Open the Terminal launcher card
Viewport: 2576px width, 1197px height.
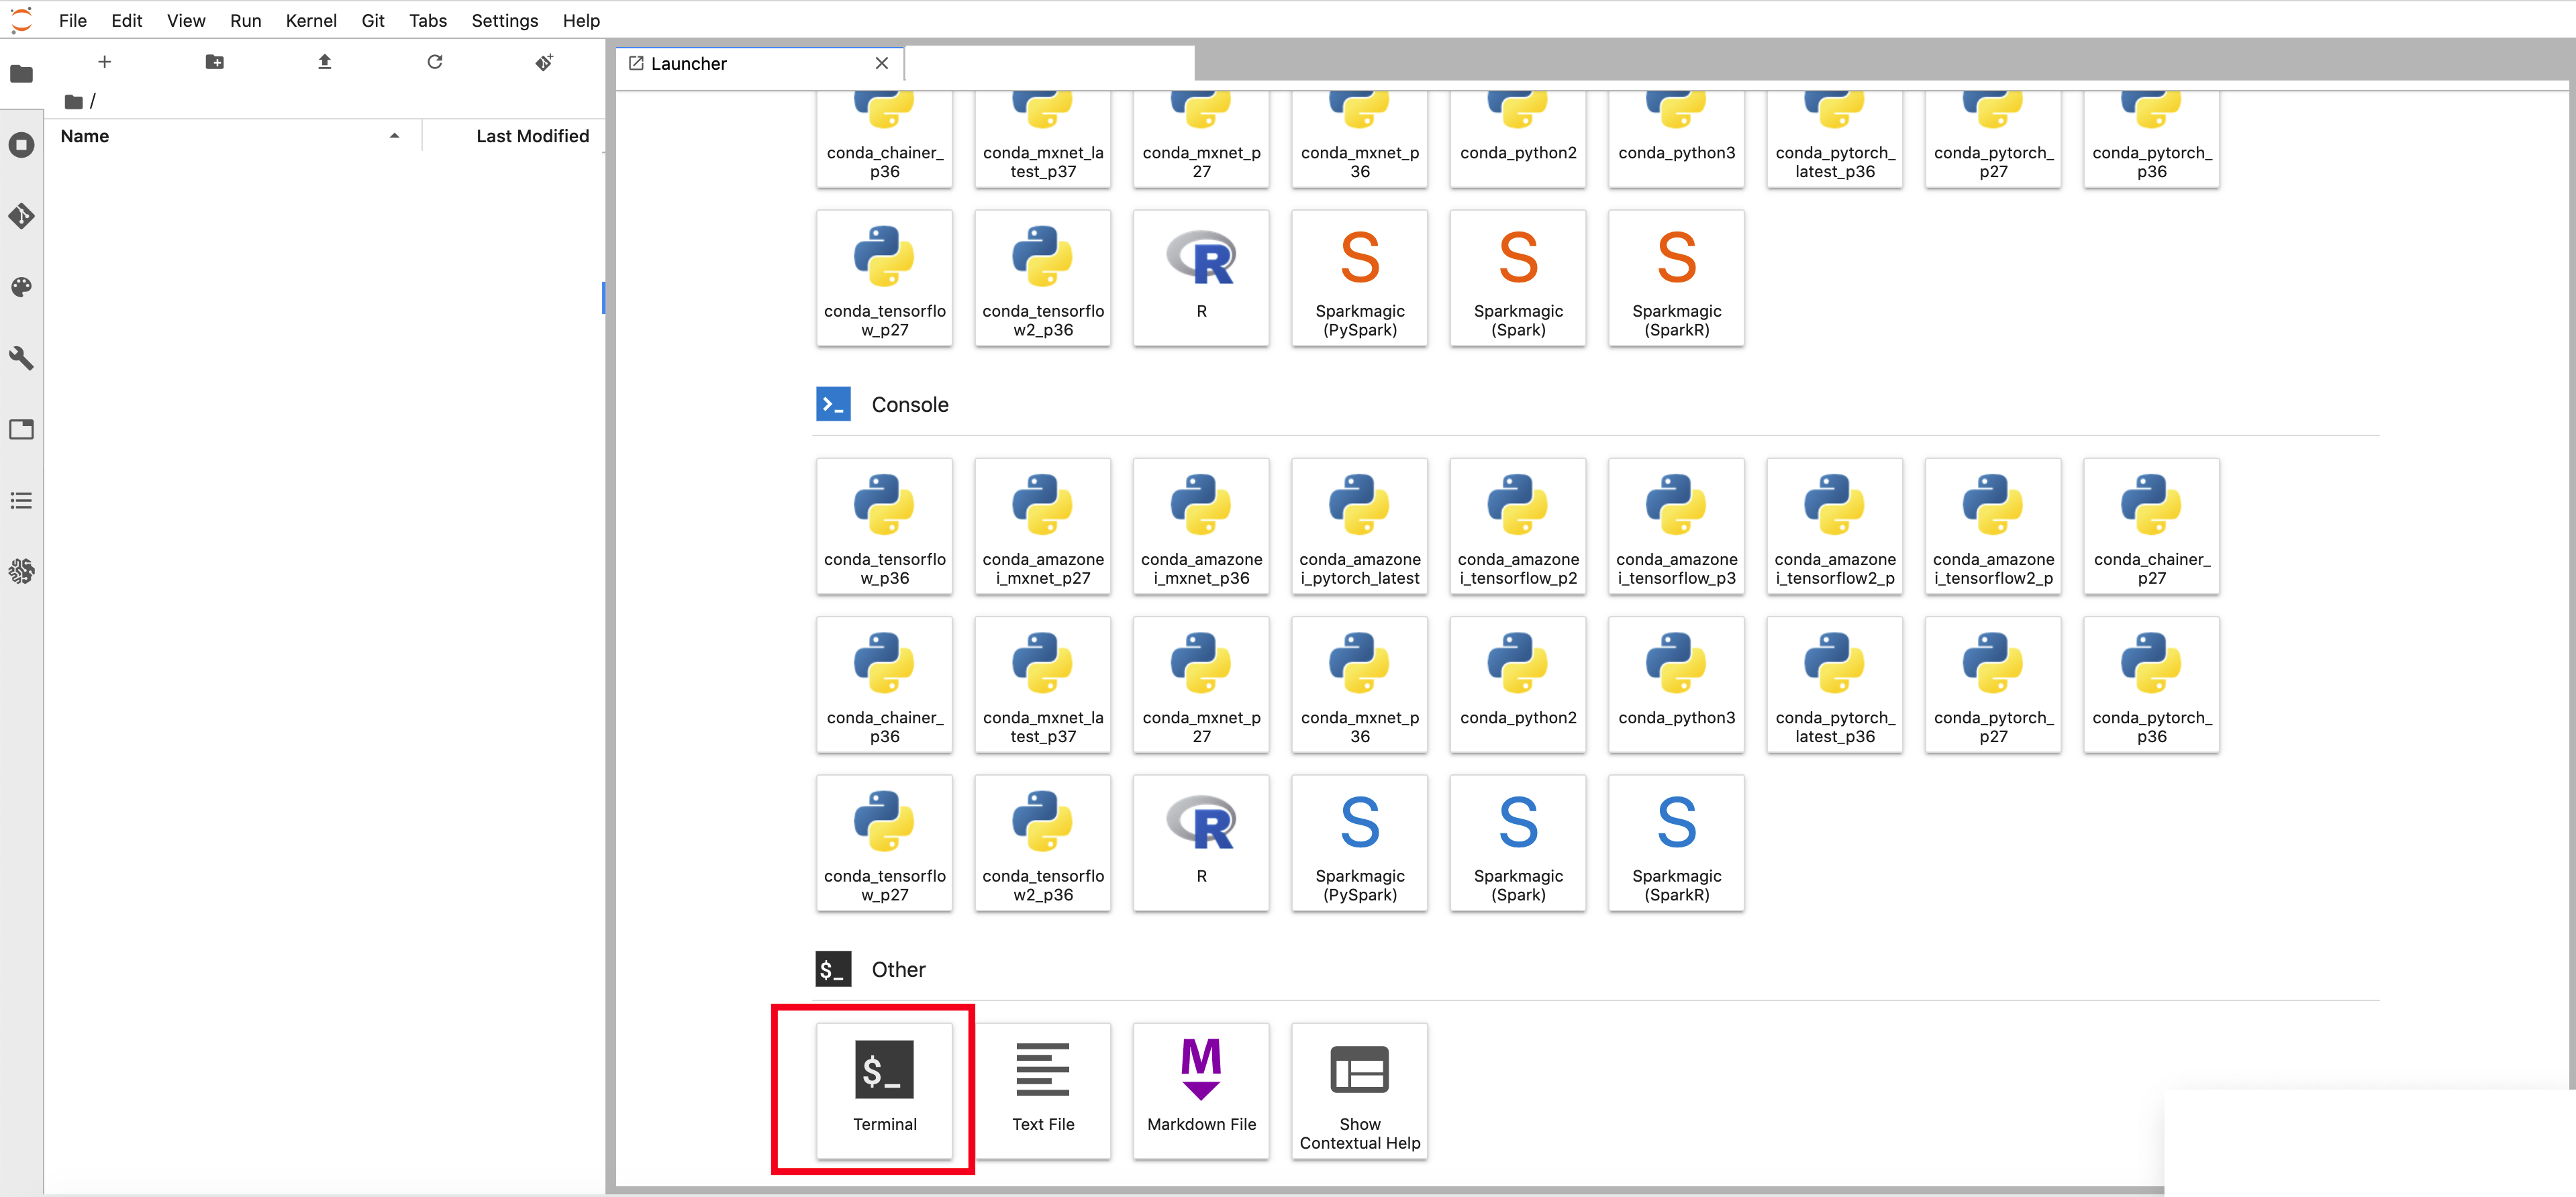coord(884,1090)
